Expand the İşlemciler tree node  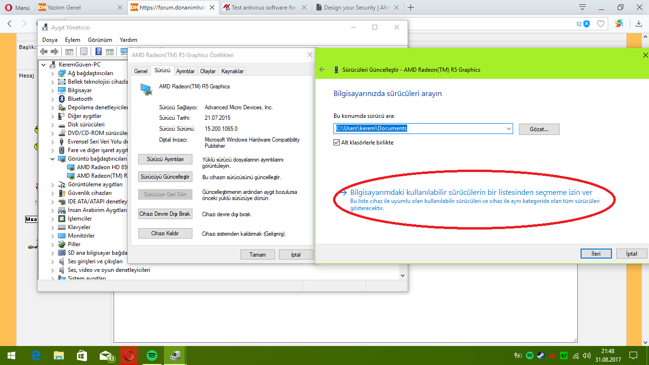[x=53, y=219]
